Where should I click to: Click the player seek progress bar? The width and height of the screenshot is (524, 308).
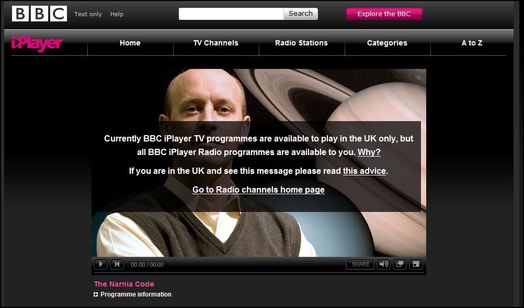259,273
